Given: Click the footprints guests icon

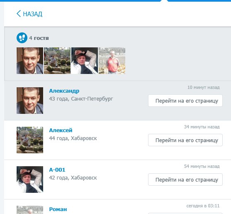Looking at the screenshot, I should click(22, 38).
